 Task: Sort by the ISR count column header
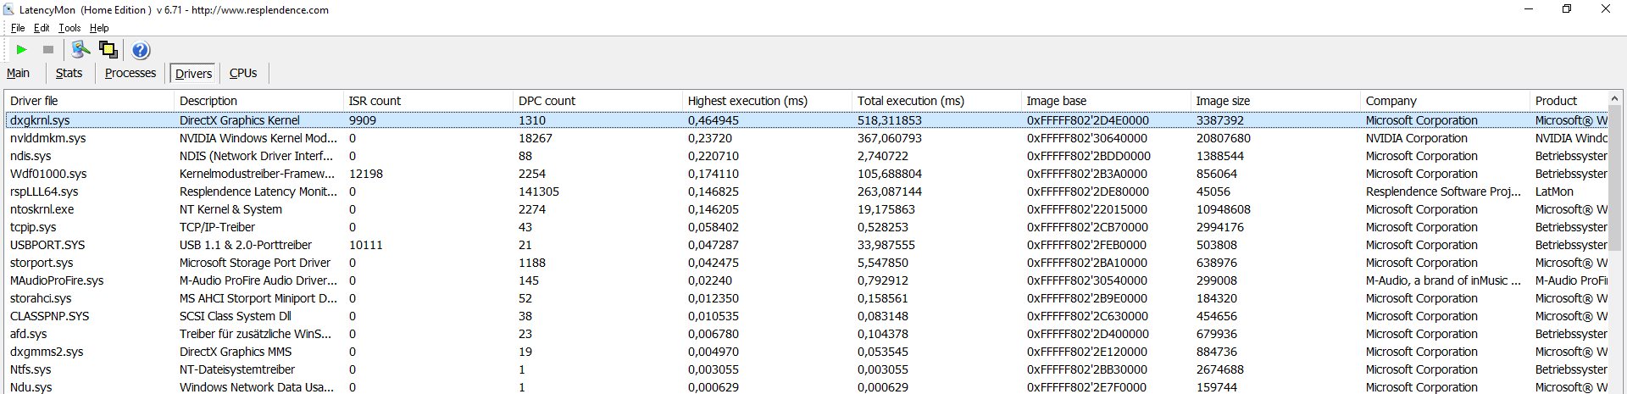tap(375, 101)
